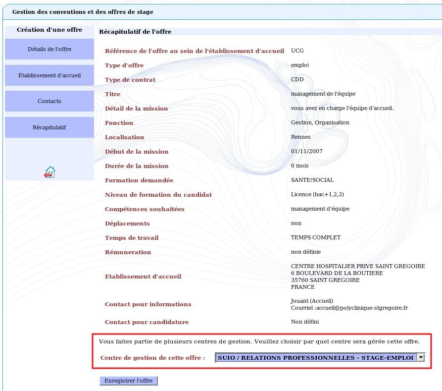Image resolution: width=442 pixels, height=391 pixels.
Task: Click the home icon with red arrow
Action: tap(49, 172)
